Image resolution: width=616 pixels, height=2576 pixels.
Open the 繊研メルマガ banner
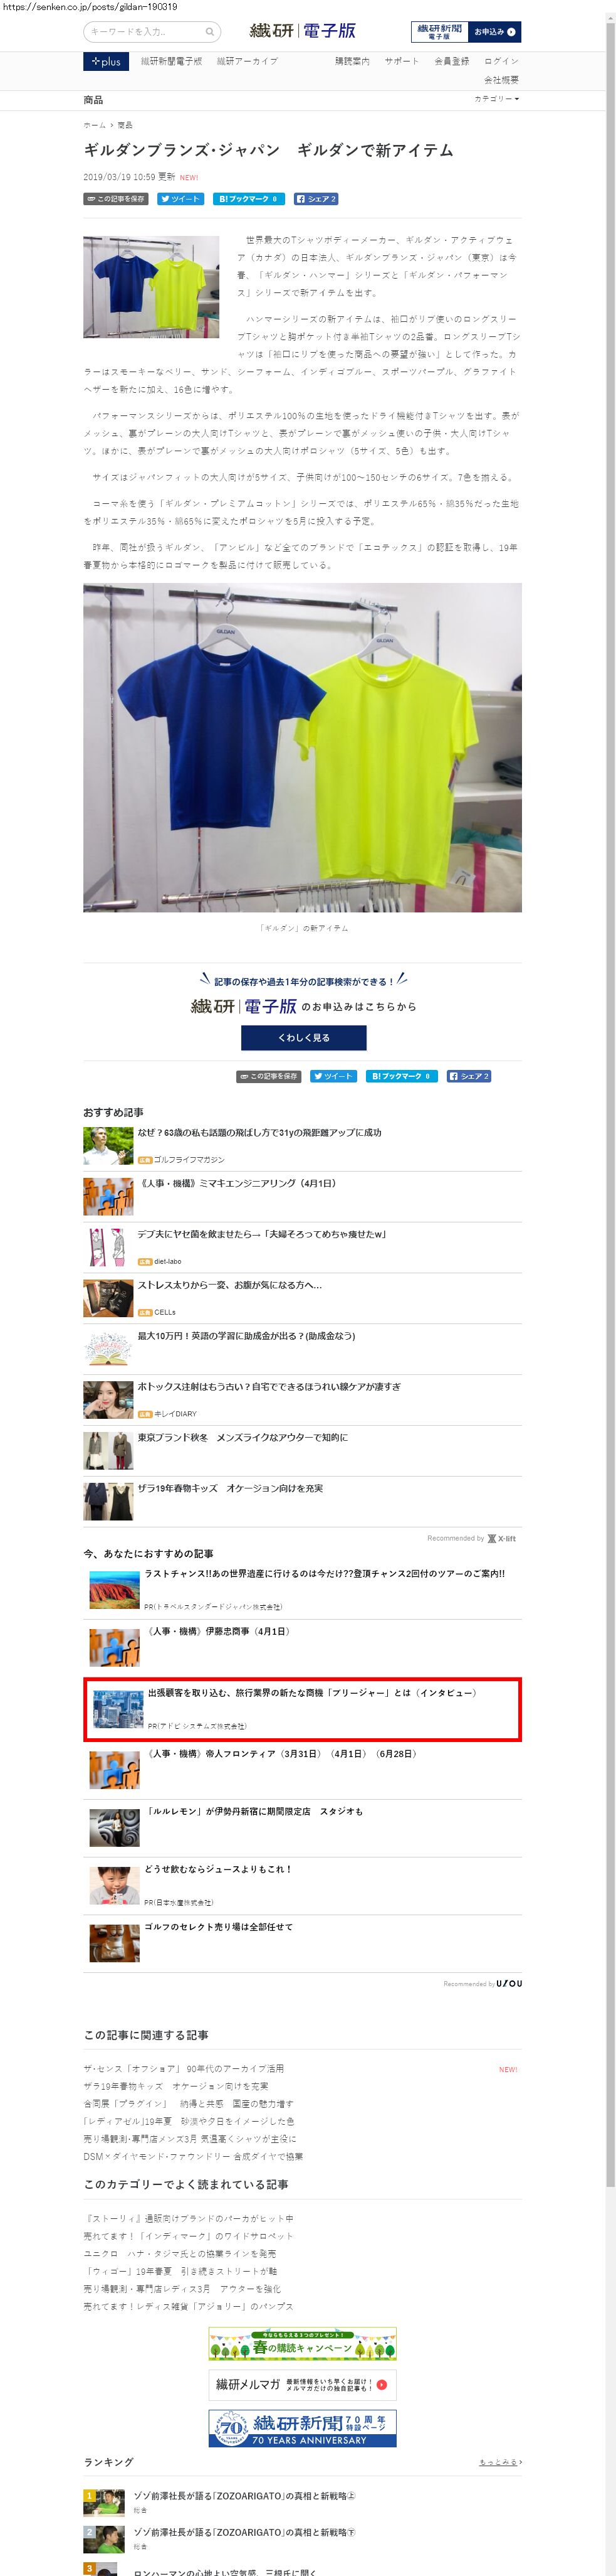click(303, 2384)
